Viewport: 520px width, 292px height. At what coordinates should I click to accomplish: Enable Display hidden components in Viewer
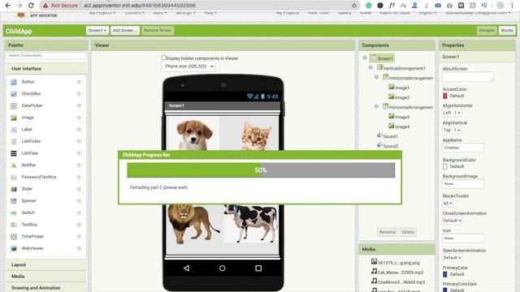tap(163, 58)
